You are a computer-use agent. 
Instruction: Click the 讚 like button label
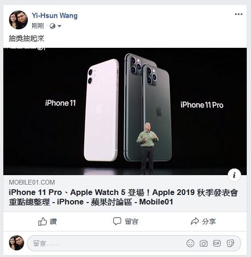54,222
